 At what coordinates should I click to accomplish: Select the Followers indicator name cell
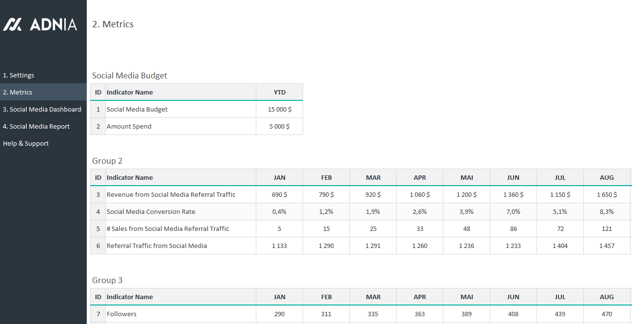click(122, 314)
